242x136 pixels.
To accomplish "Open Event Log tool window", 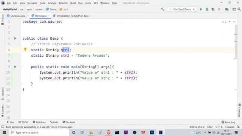I will (228, 122).
